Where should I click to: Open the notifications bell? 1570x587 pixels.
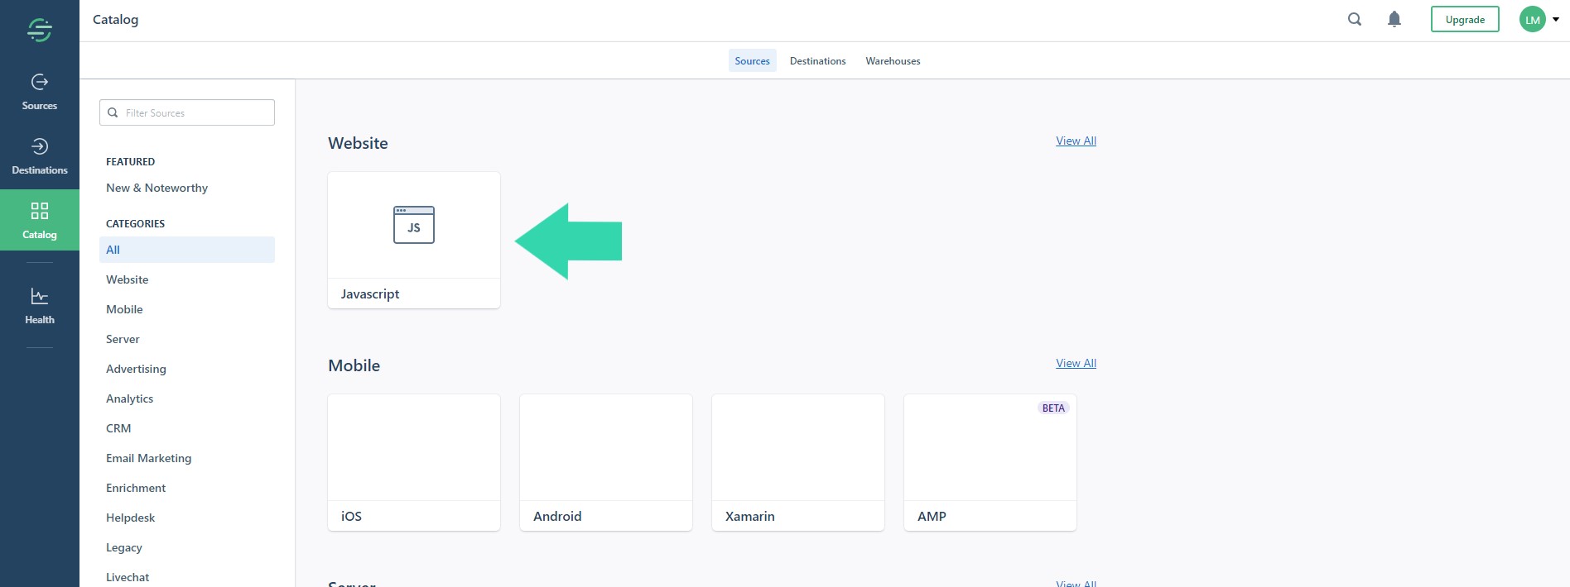(x=1394, y=19)
